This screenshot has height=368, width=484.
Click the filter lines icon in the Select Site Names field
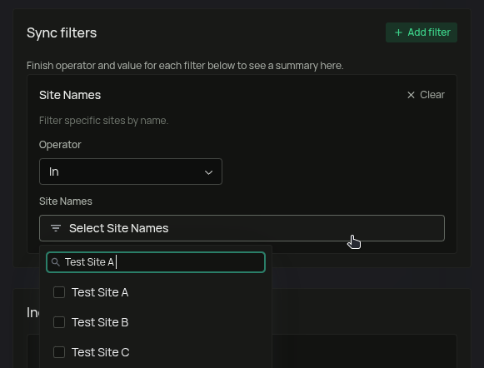(x=56, y=228)
